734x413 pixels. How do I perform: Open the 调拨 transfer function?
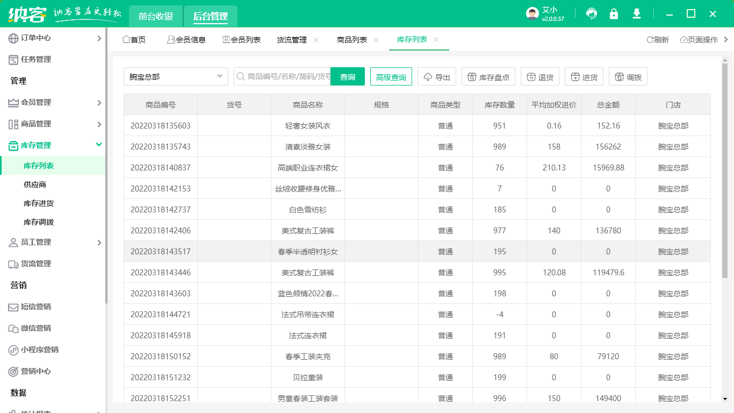coord(628,76)
